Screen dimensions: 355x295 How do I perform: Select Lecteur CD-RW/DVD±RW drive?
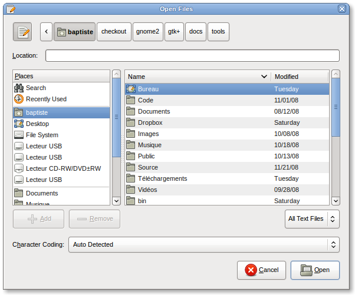pyautogui.click(x=63, y=168)
